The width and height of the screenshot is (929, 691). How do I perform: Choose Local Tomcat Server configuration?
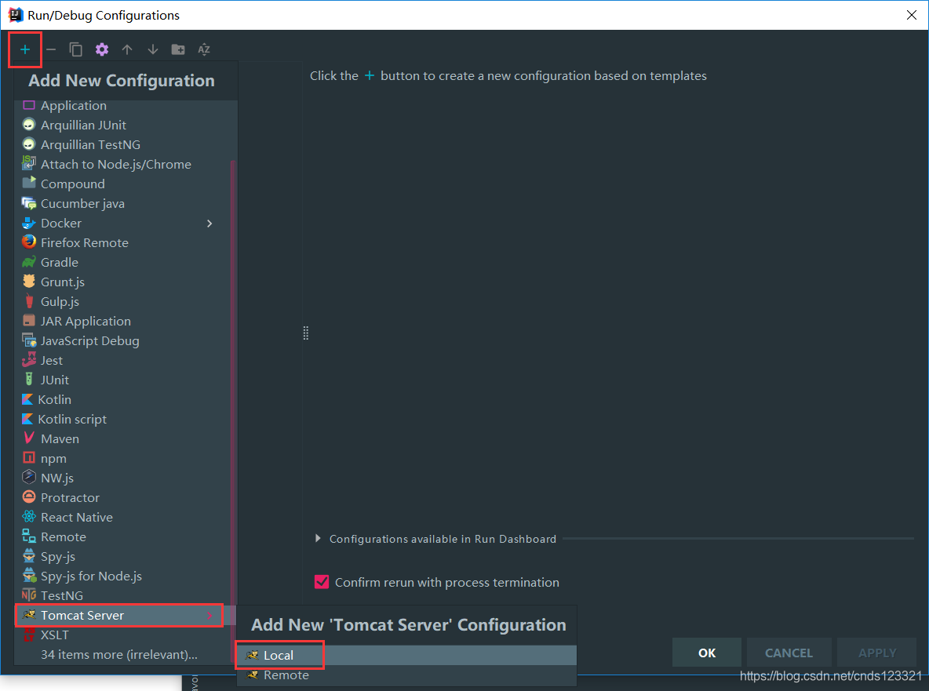click(406, 655)
